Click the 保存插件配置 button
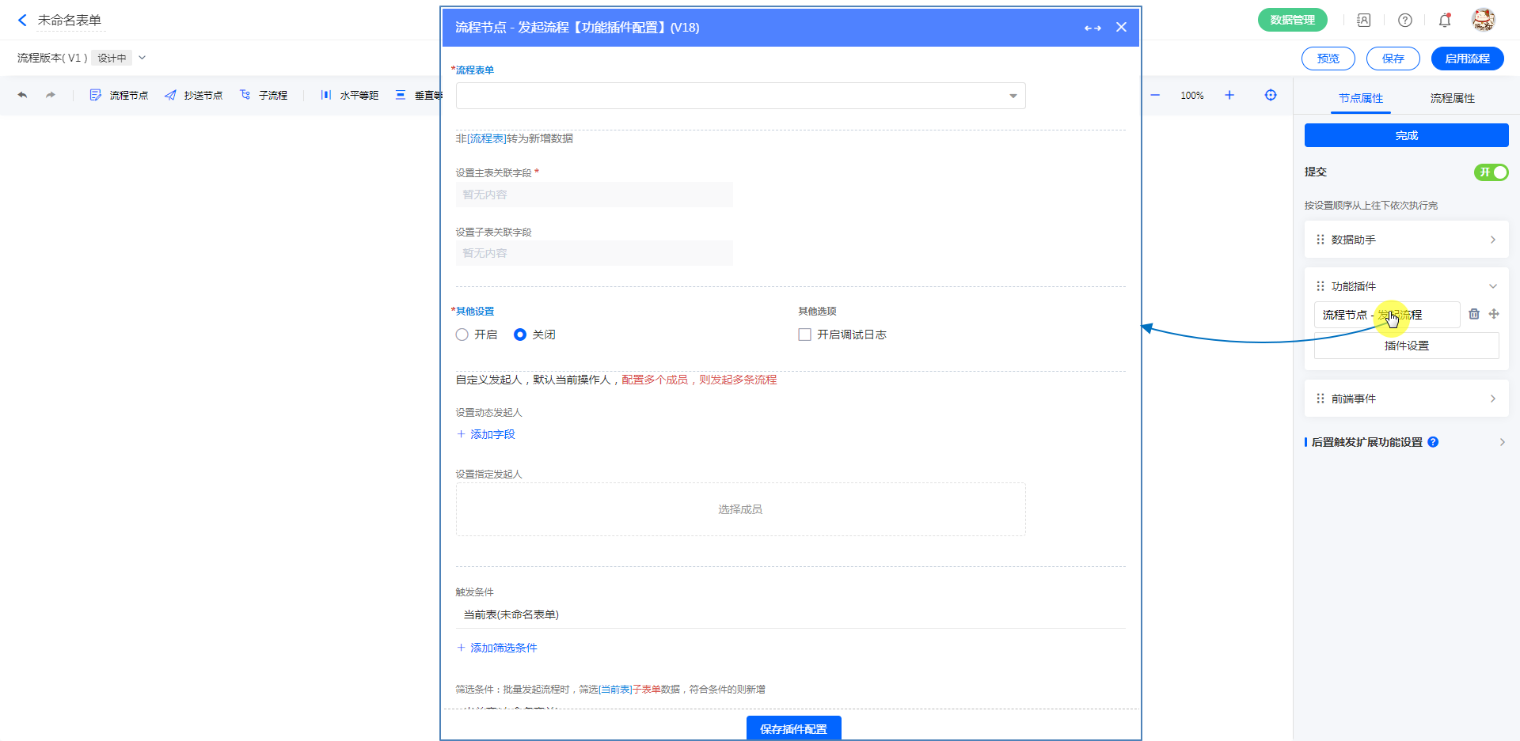1520x741 pixels. click(x=793, y=728)
